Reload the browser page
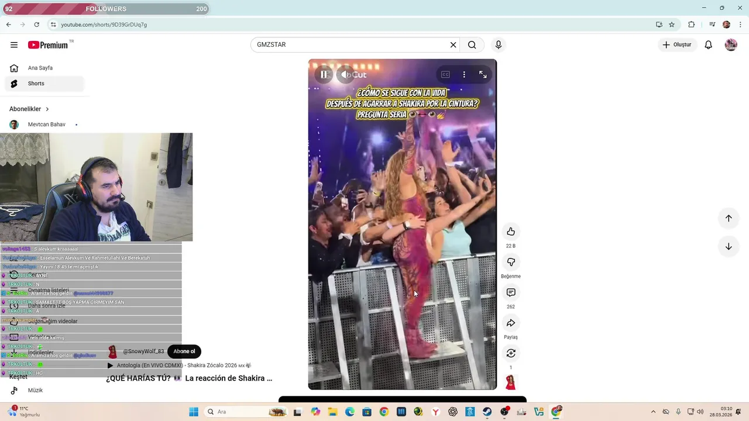The image size is (749, 421). (36, 25)
